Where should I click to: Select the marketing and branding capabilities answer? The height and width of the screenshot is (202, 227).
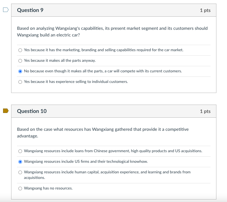coord(20,50)
